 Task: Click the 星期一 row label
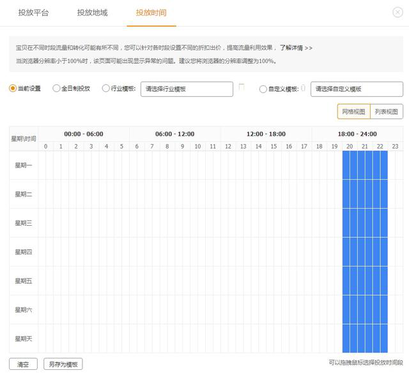pos(24,165)
